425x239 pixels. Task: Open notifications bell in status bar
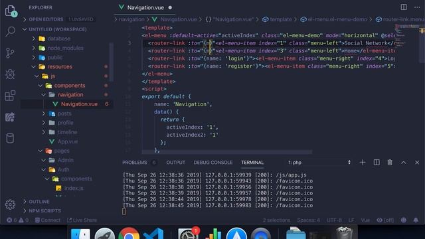click(416, 220)
